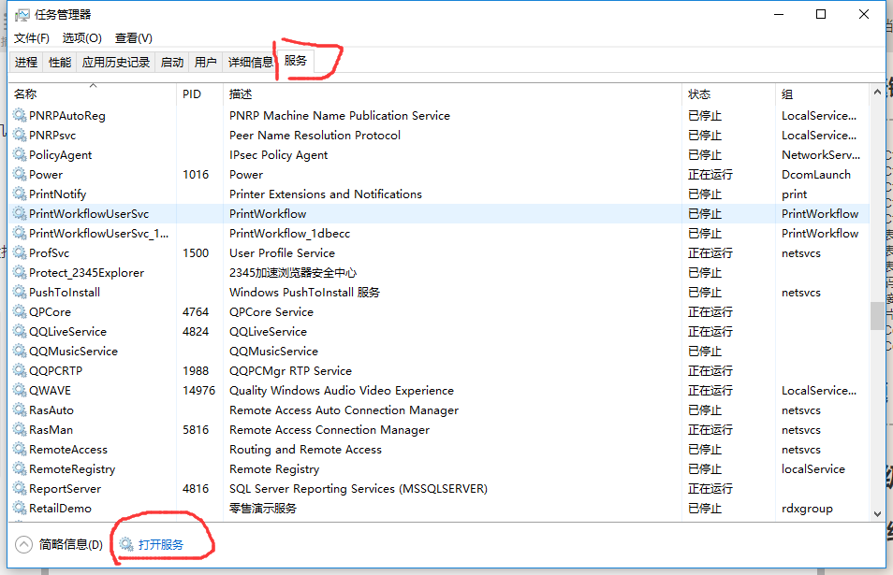Click the gear icon beside the Power service
The image size is (893, 575).
click(21, 174)
